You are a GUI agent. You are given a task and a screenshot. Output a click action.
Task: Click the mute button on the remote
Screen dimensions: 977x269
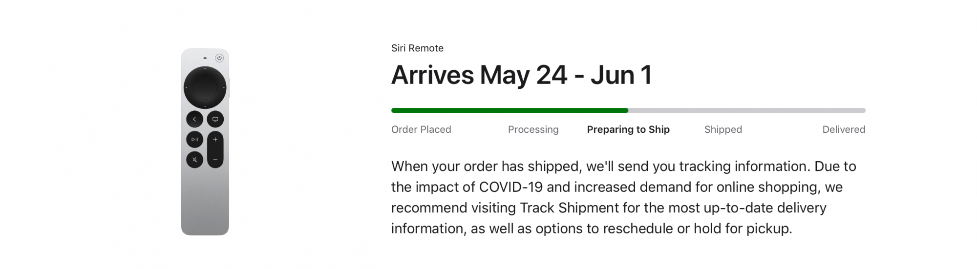pyautogui.click(x=194, y=160)
